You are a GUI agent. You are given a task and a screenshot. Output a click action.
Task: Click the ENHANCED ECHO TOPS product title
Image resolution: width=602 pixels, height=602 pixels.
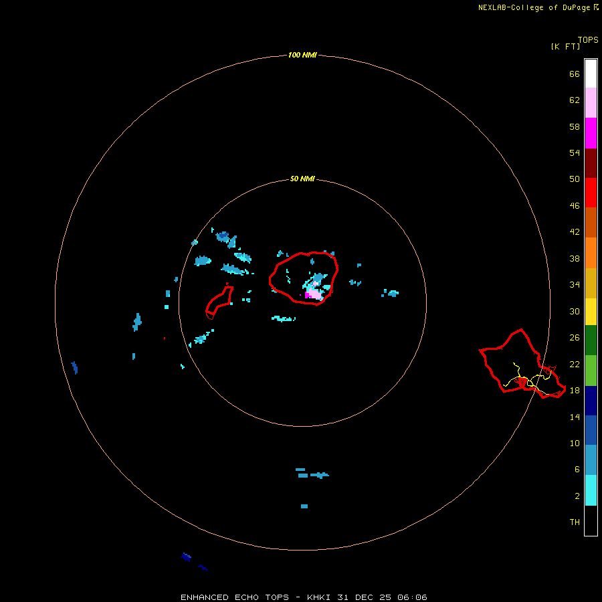(x=235, y=597)
